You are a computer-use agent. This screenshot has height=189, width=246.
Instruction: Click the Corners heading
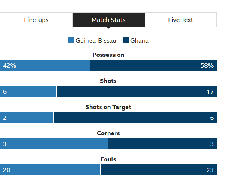108,133
